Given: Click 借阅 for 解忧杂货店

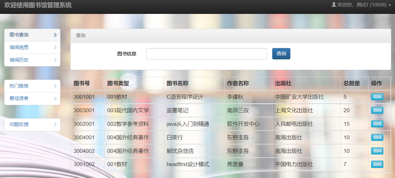Looking at the screenshot, I should pos(377,151).
